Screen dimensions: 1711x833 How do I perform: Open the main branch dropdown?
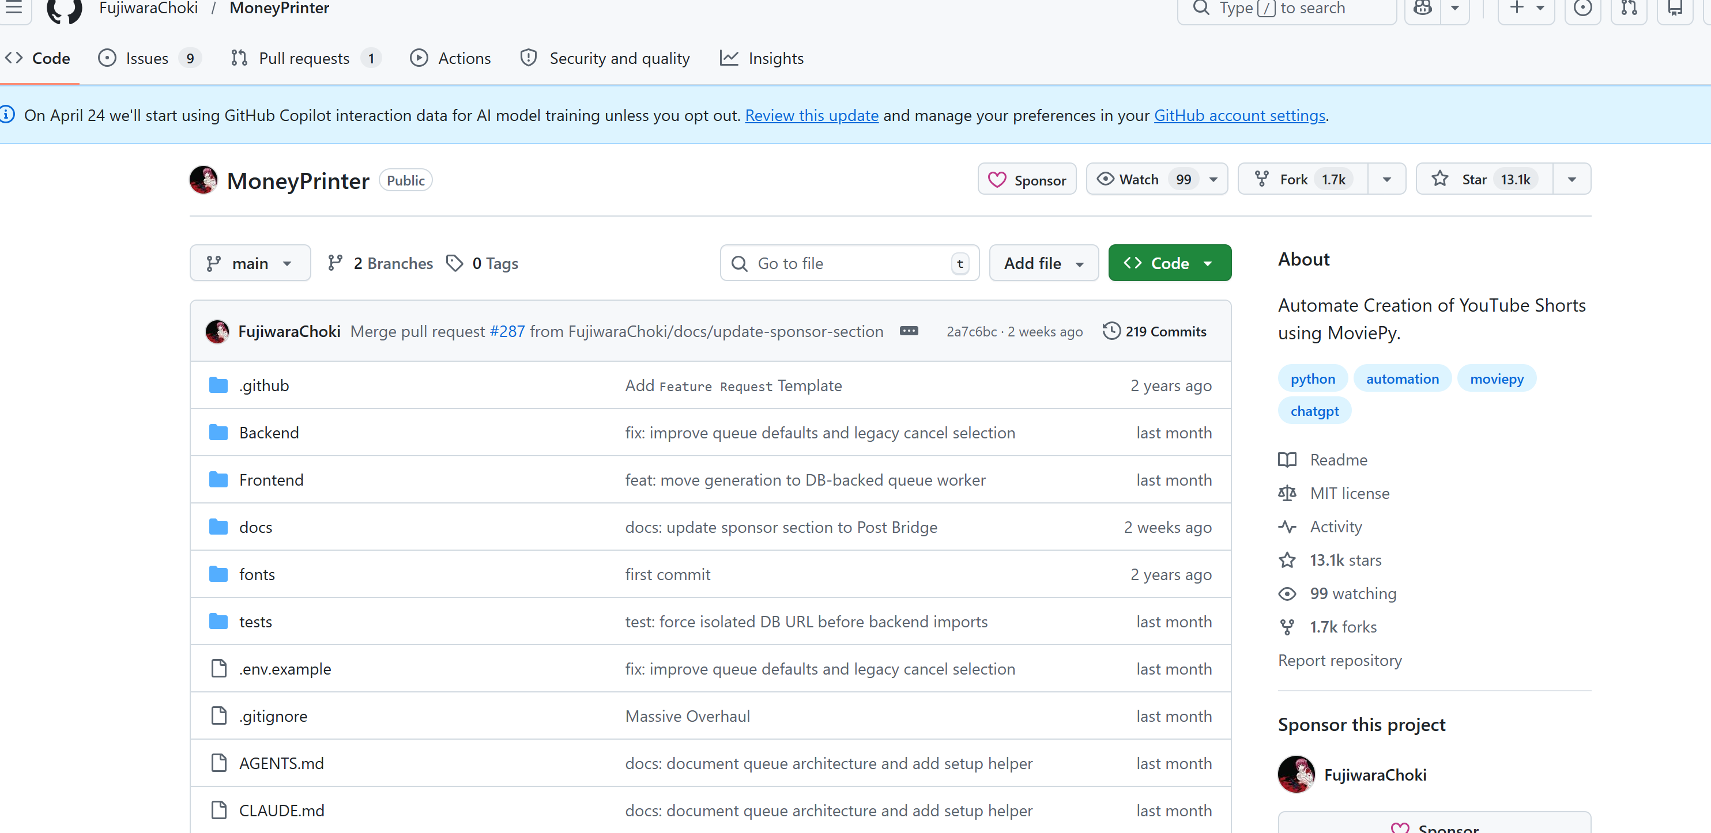pos(250,263)
